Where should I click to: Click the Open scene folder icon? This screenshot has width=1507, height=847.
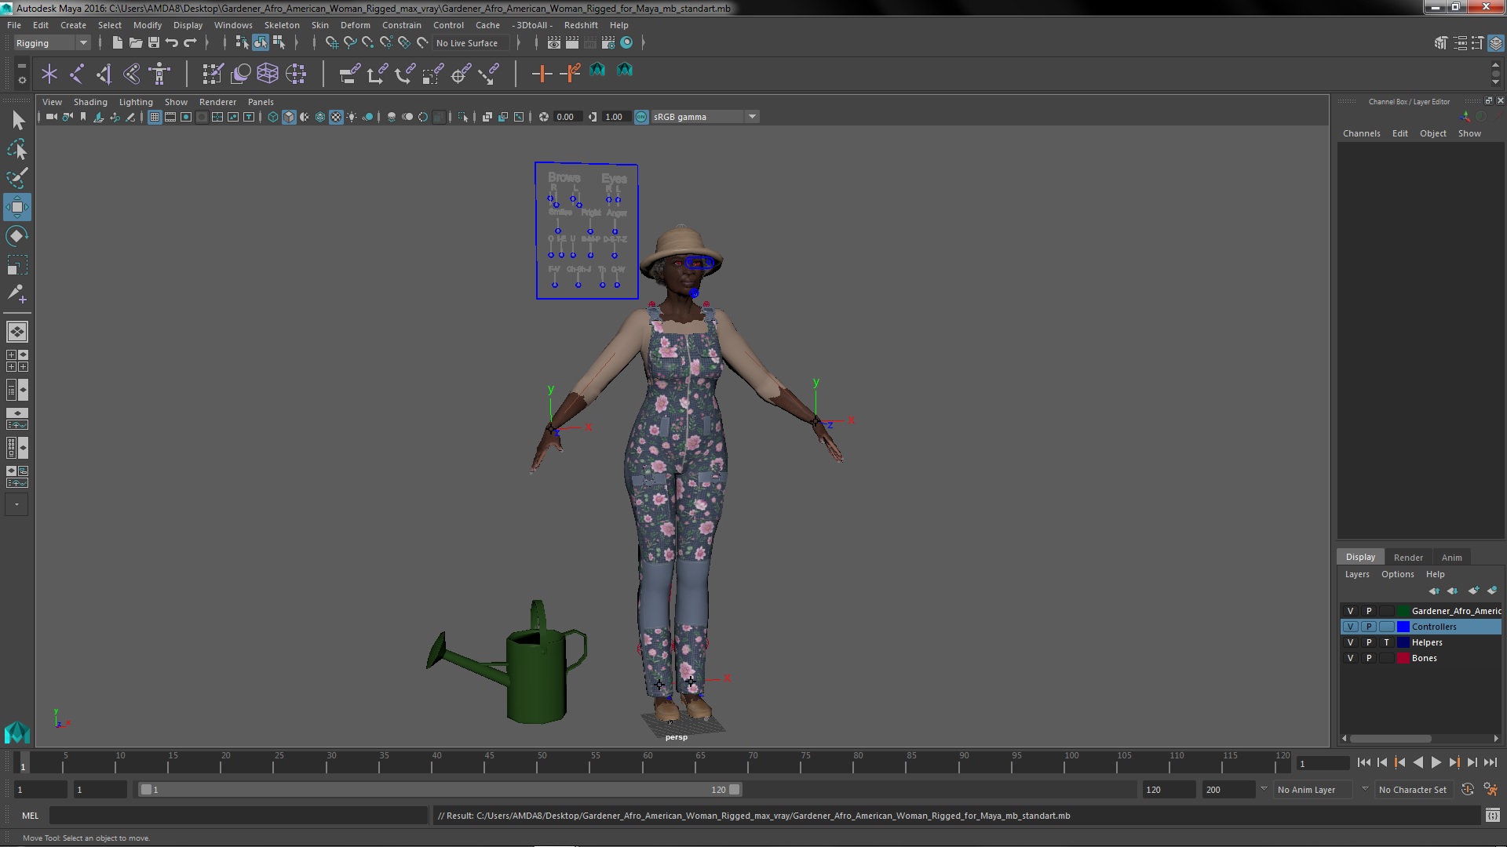pyautogui.click(x=136, y=42)
